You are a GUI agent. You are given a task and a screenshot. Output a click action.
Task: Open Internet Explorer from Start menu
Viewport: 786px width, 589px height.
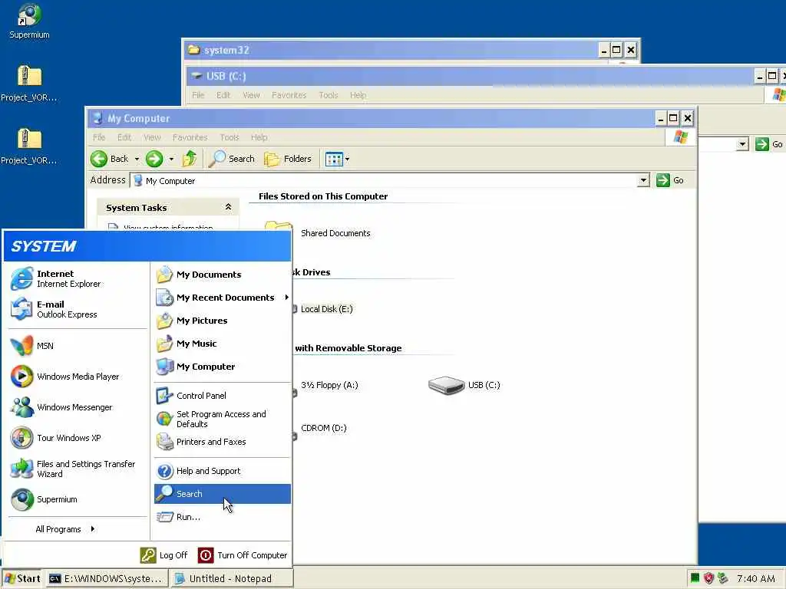[78, 279]
